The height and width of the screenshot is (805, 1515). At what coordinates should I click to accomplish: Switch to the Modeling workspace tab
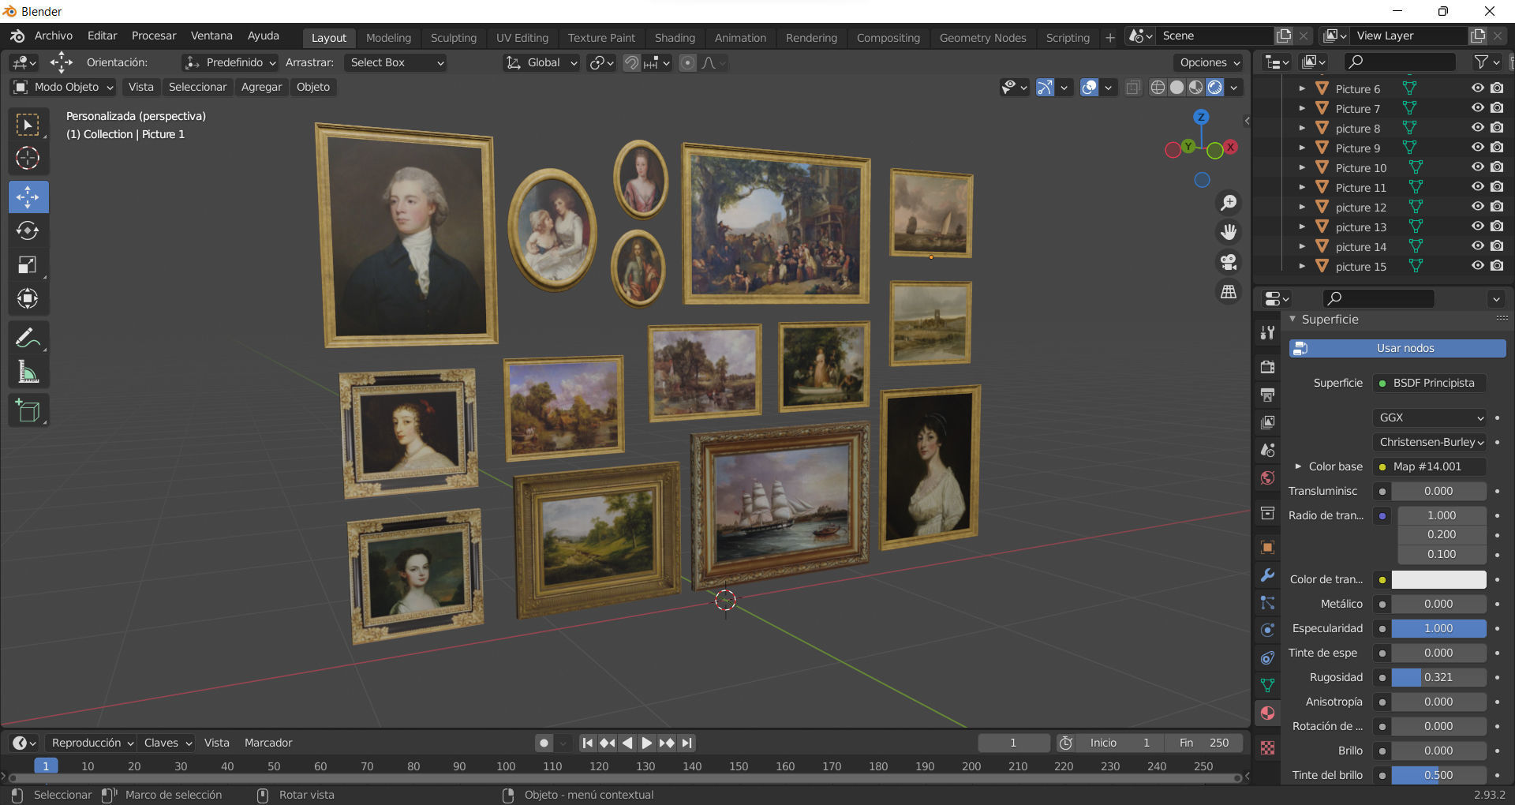[x=388, y=38]
